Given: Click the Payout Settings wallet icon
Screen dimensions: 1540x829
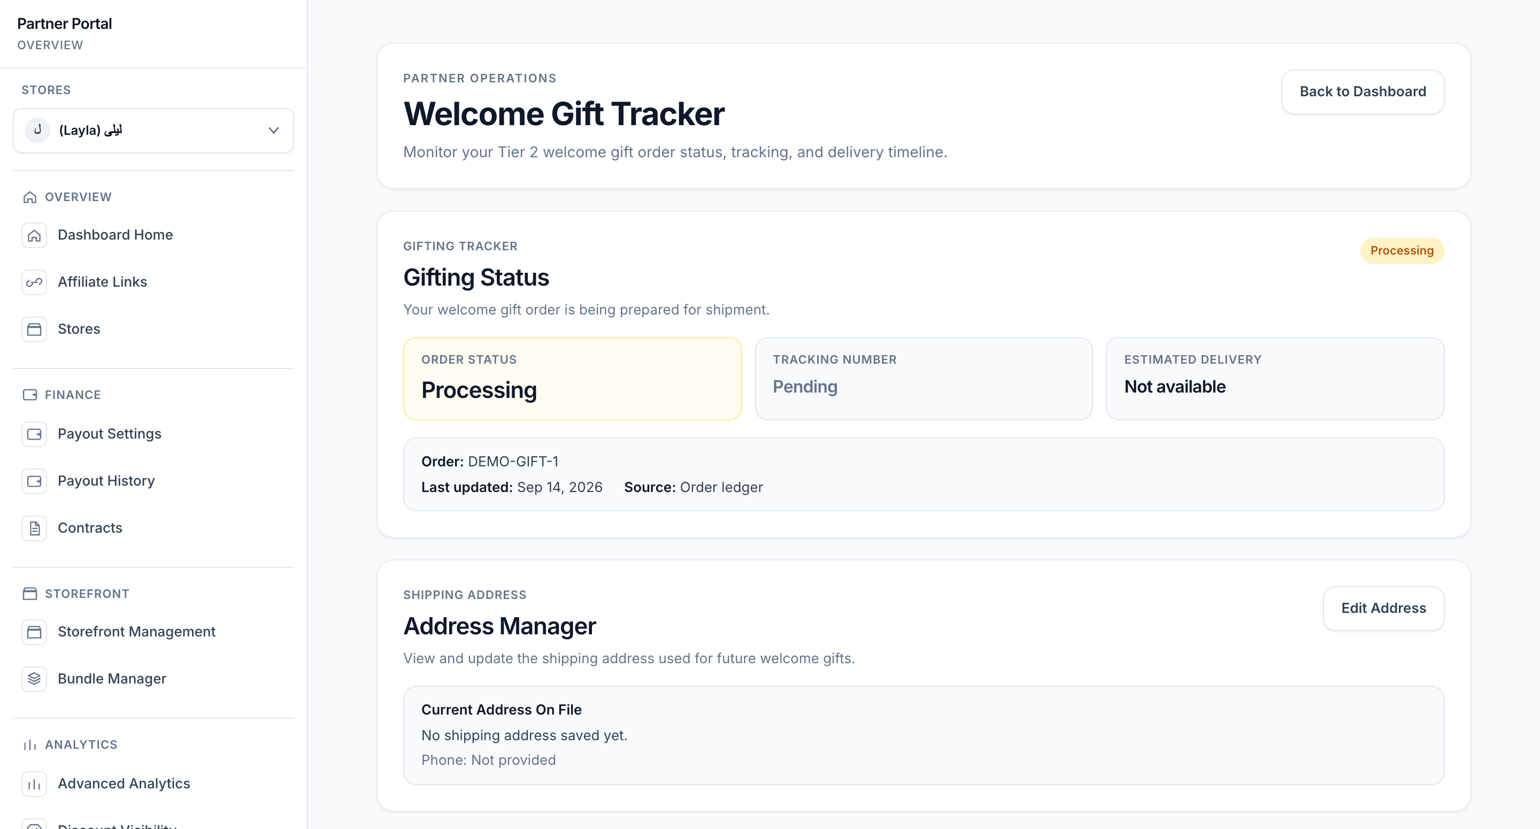Looking at the screenshot, I should click(x=34, y=434).
